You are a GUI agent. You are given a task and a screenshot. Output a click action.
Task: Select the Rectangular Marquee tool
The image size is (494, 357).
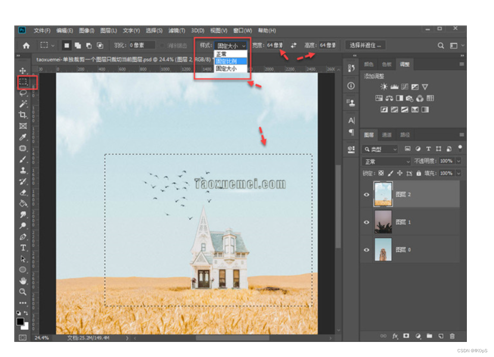(x=23, y=81)
